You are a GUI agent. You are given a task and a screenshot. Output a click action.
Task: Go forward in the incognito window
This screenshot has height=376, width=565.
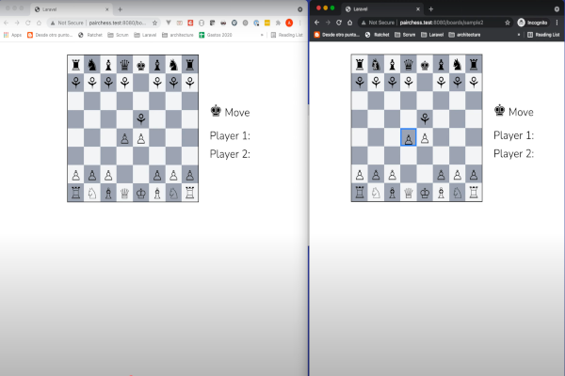(328, 23)
